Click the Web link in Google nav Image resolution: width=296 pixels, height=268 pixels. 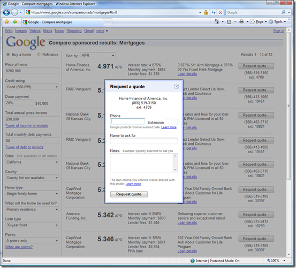tap(9, 30)
